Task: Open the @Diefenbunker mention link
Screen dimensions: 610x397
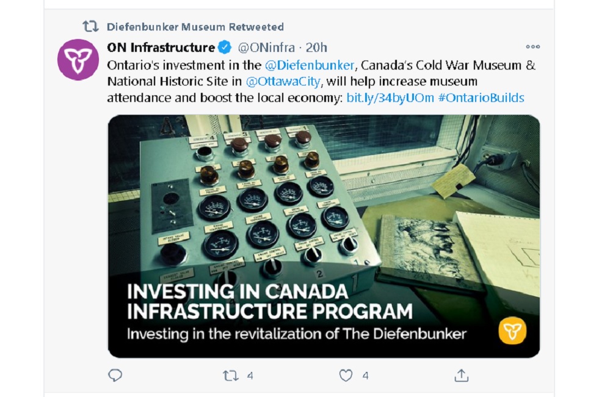Action: 310,65
